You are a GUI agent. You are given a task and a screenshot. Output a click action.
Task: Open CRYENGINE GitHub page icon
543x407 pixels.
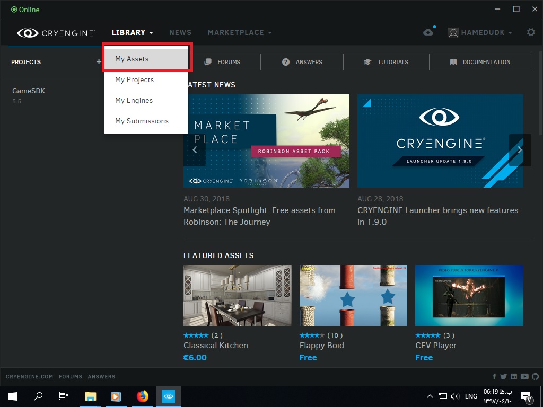(536, 377)
